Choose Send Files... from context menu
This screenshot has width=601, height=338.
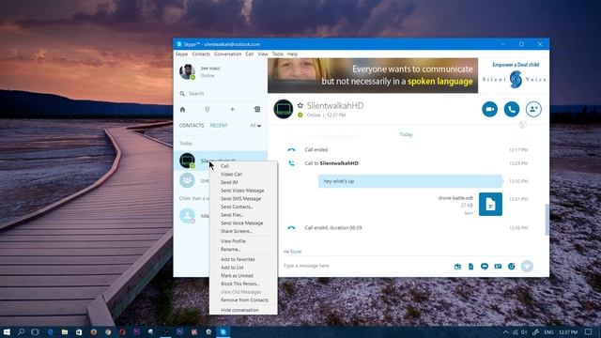243,215
